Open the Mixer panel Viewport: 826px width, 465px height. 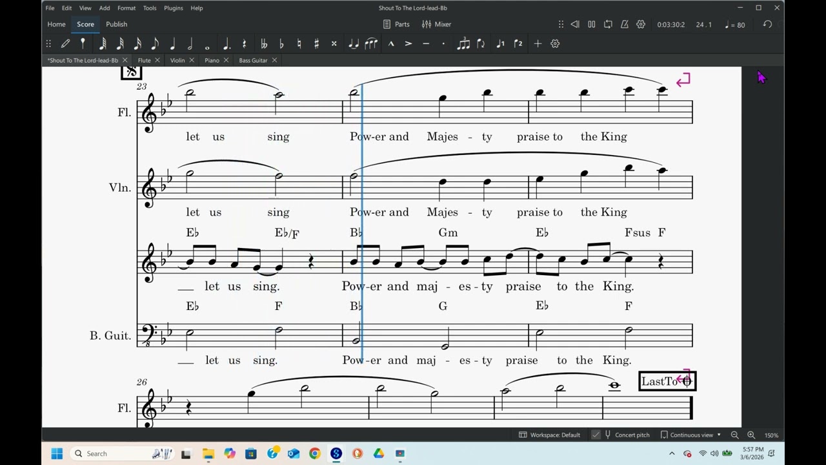pyautogui.click(x=436, y=24)
